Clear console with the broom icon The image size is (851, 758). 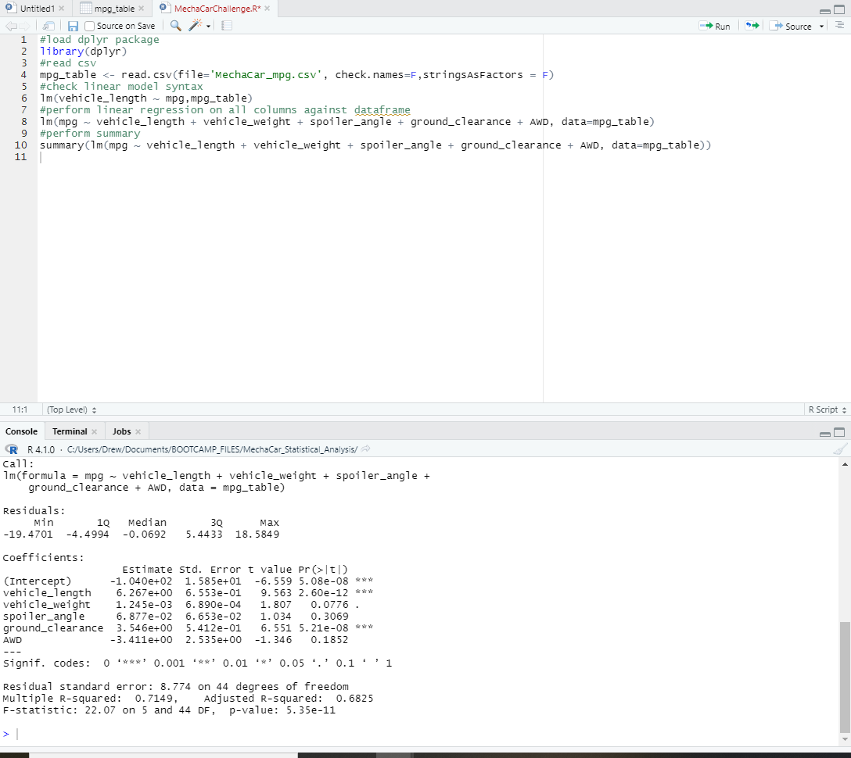pos(840,449)
